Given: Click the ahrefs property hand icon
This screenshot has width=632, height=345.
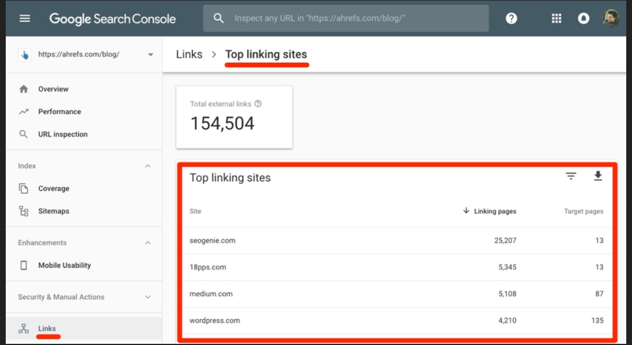Looking at the screenshot, I should (x=25, y=55).
